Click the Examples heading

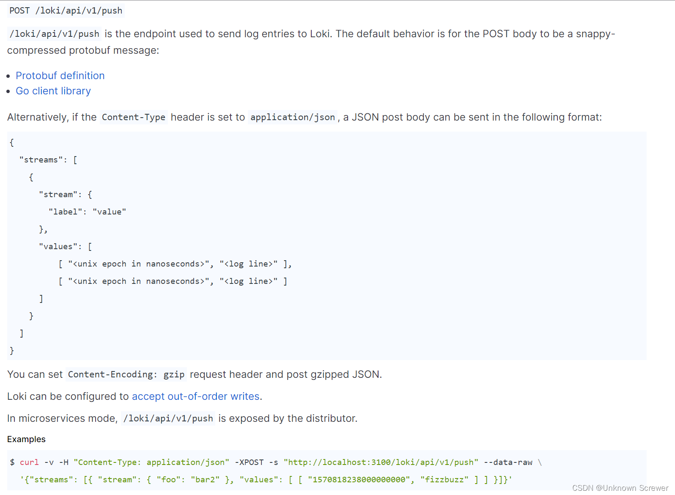pos(26,439)
